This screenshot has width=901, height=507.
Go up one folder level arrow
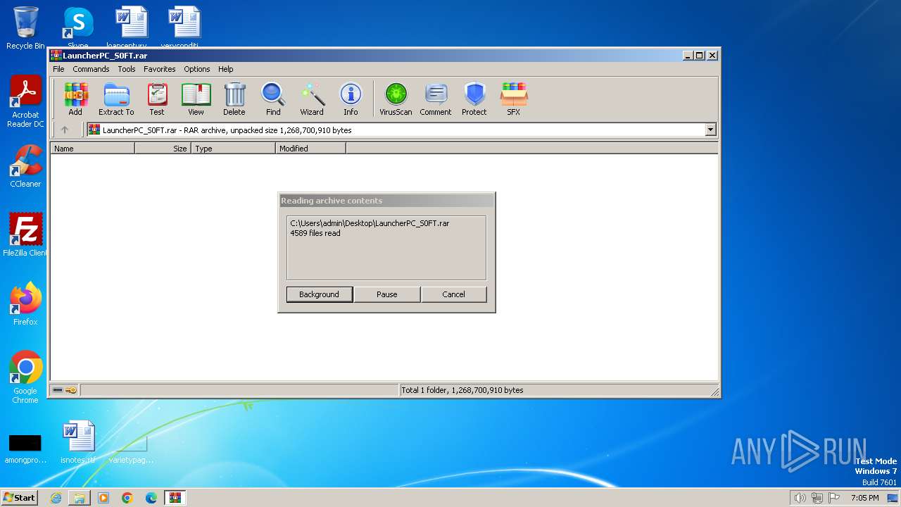(x=65, y=130)
